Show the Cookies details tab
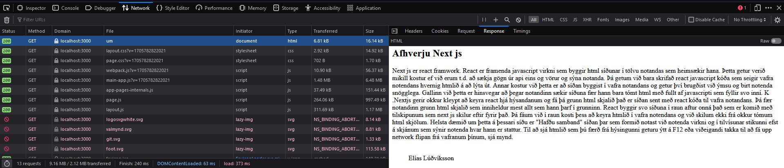The image size is (784, 168). tap(440, 31)
